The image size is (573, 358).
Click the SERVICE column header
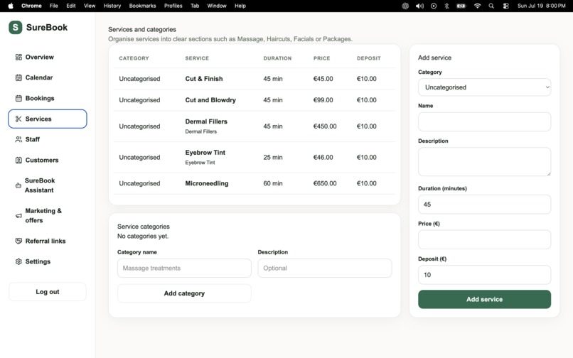[197, 58]
